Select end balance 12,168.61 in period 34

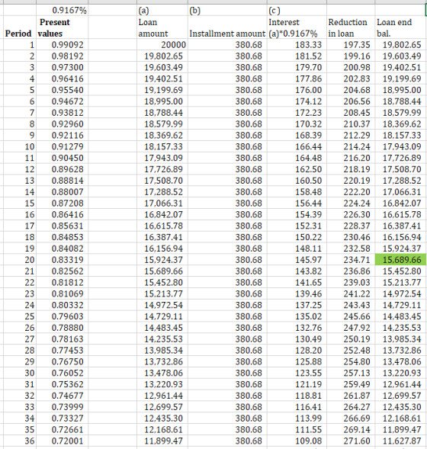[x=402, y=418]
